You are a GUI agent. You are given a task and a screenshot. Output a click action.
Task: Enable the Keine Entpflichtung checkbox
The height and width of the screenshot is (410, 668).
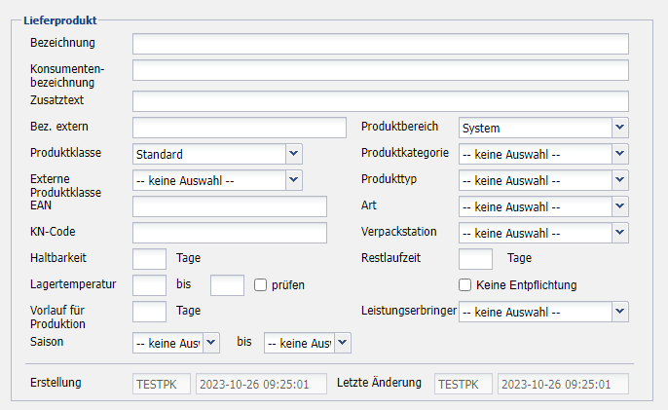(x=465, y=285)
